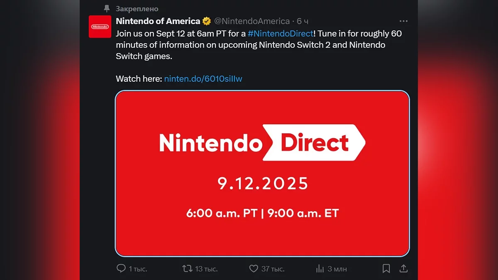
Task: Open the Nintendo red logo avatar
Action: click(100, 27)
